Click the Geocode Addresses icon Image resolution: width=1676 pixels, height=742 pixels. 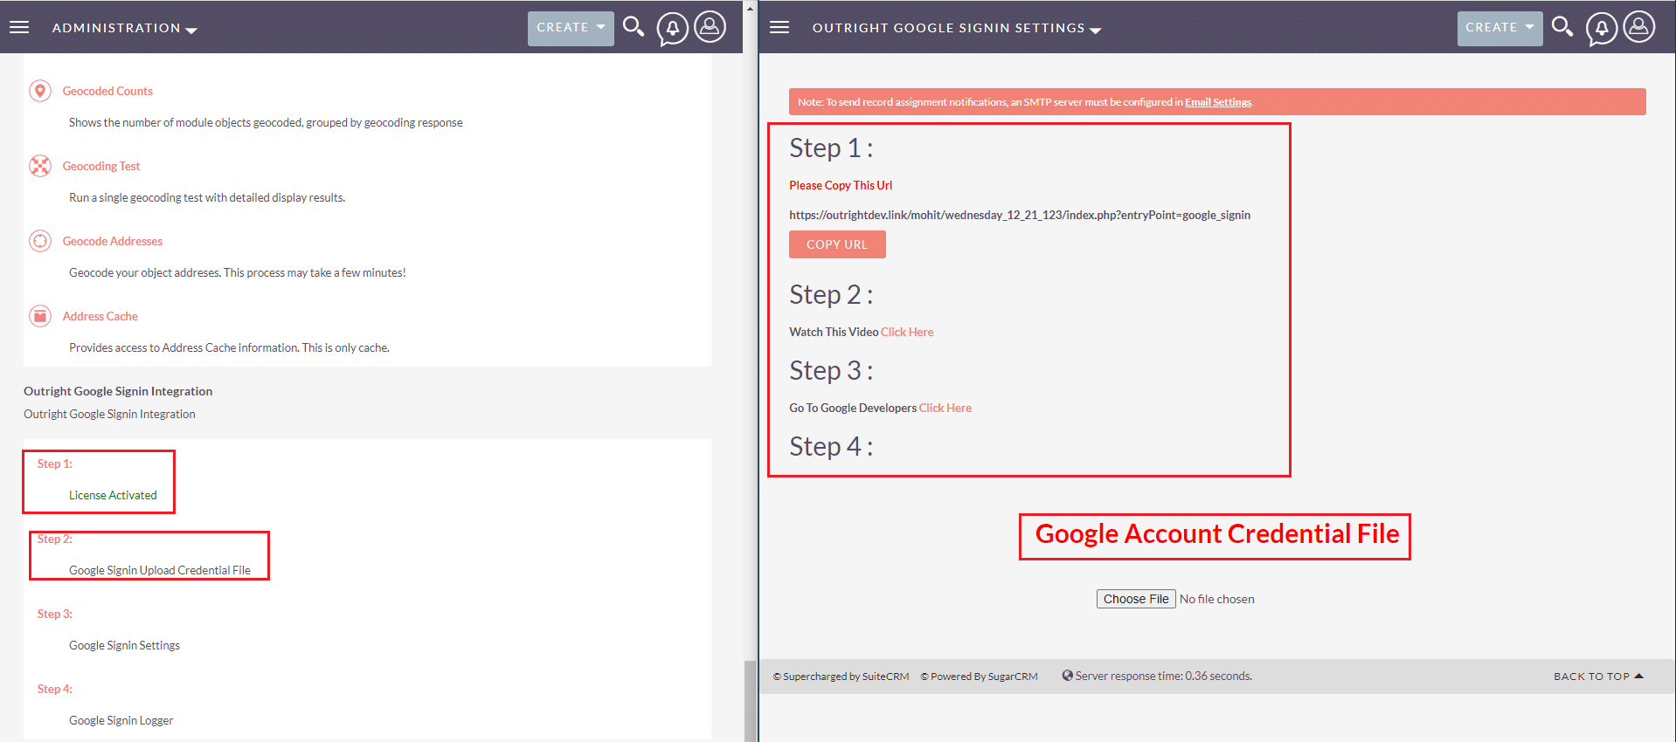40,241
